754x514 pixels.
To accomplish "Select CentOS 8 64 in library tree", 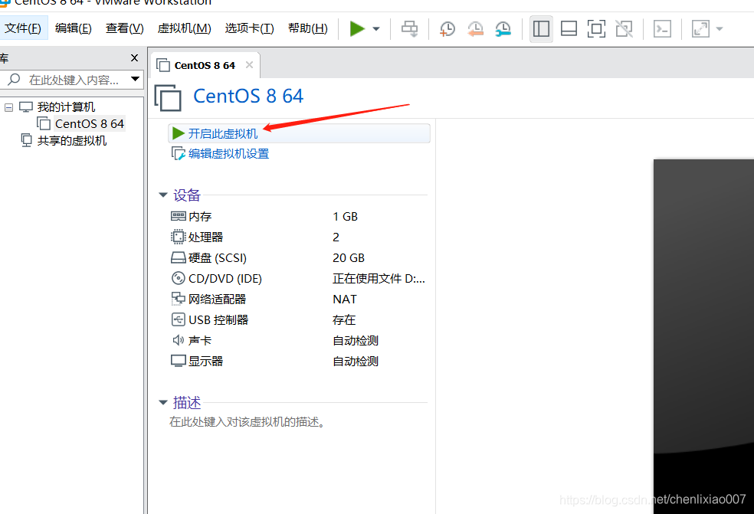I will (90, 123).
